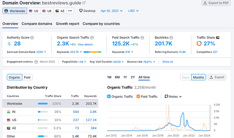Click the keywords distribution color bar
The width and height of the screenshot is (234, 138).
(92, 52)
